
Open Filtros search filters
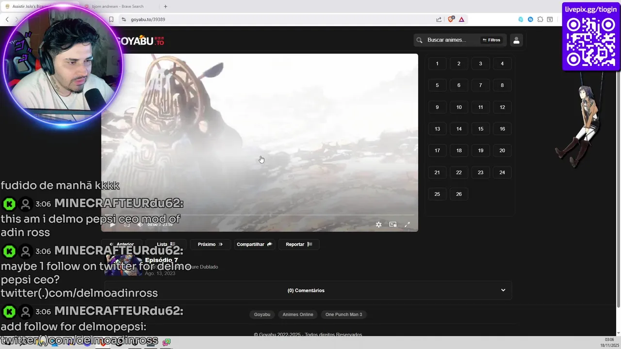point(491,40)
